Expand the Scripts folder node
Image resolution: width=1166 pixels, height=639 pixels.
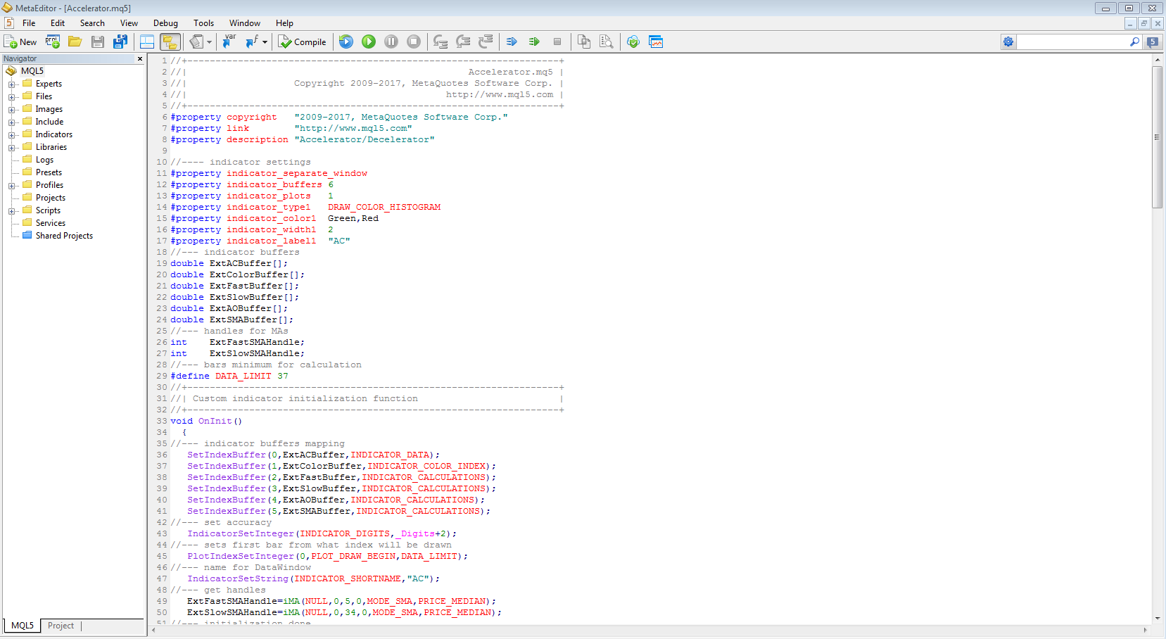11,211
